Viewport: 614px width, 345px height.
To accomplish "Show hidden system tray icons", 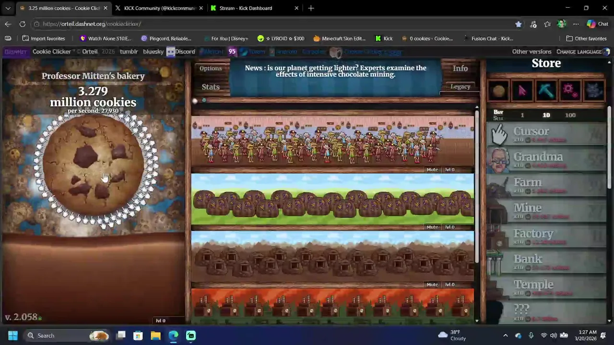I will tap(505, 335).
